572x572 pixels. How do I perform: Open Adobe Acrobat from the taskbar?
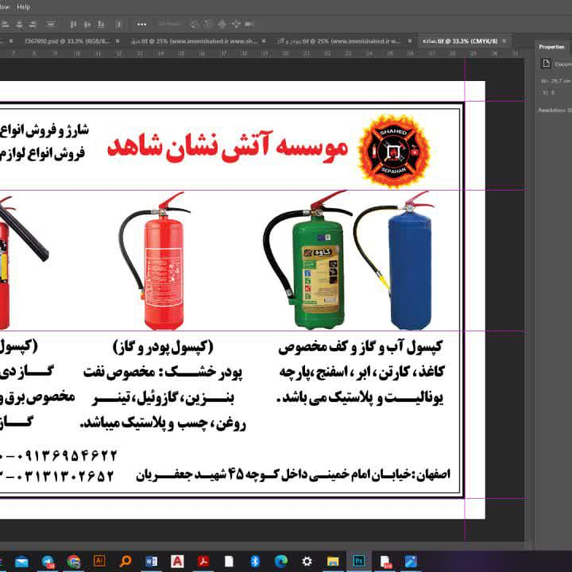[203, 561]
